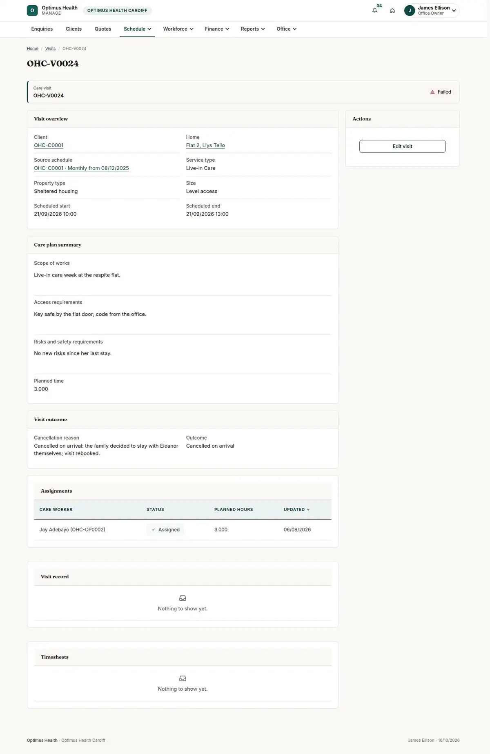Click the Edit visit button
Viewport: 490px width, 754px height.
point(402,146)
